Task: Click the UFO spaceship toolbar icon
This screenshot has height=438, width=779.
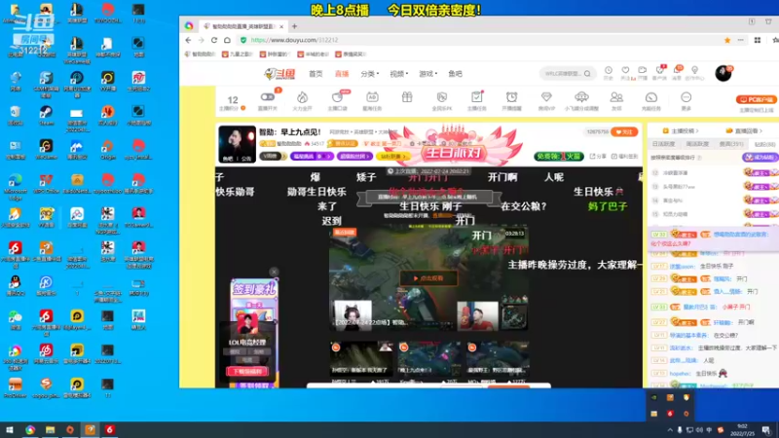Action: [x=581, y=97]
